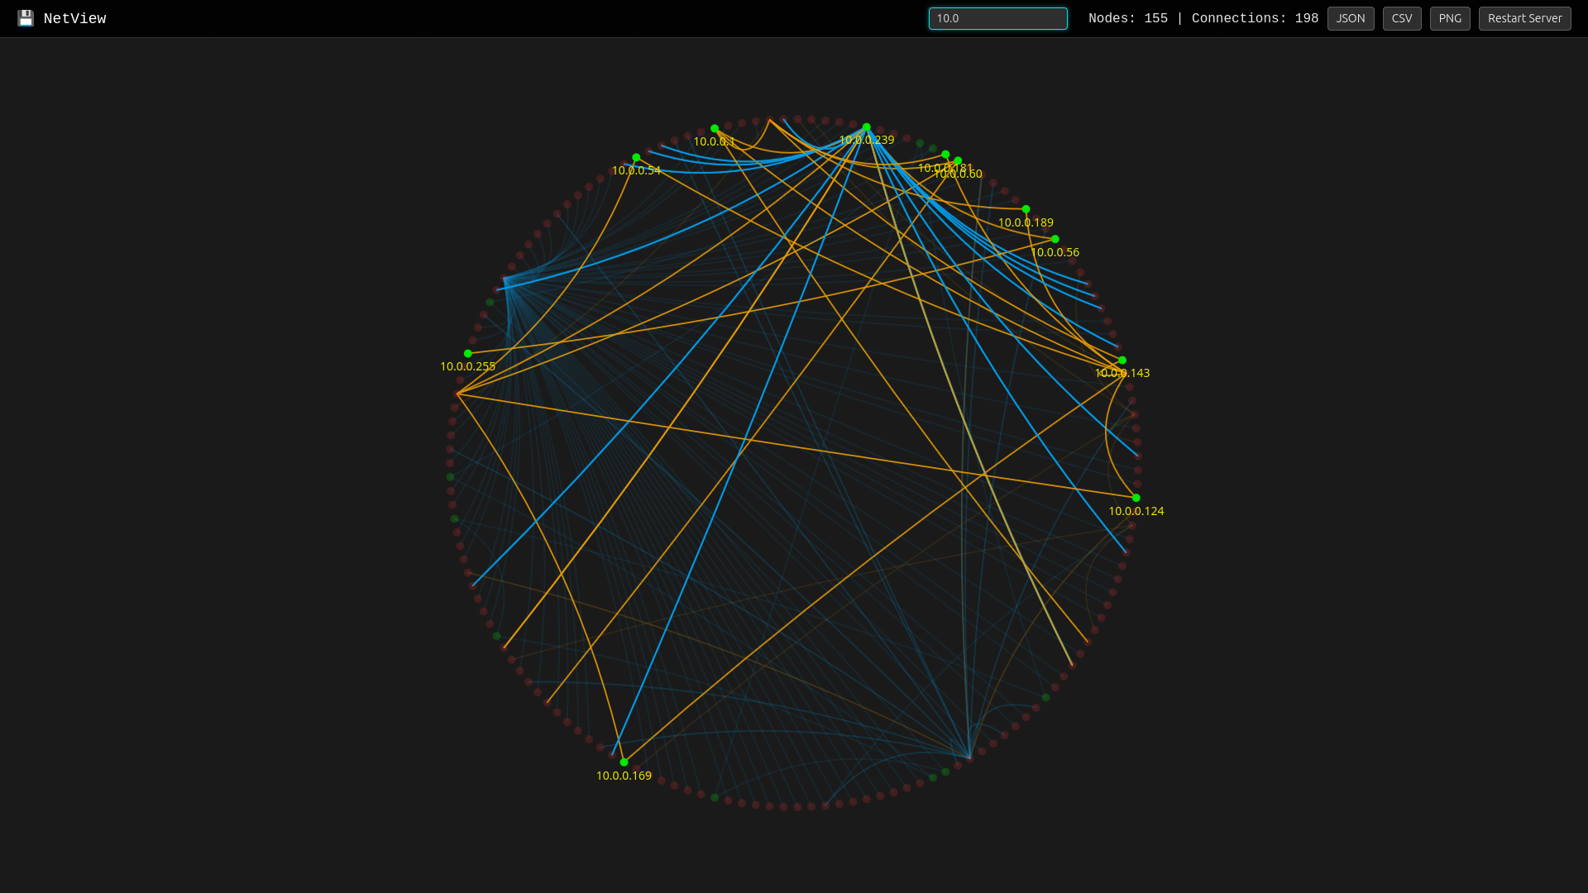Viewport: 1588px width, 893px height.
Task: Select the green node 10.0.0.239
Action: click(865, 127)
